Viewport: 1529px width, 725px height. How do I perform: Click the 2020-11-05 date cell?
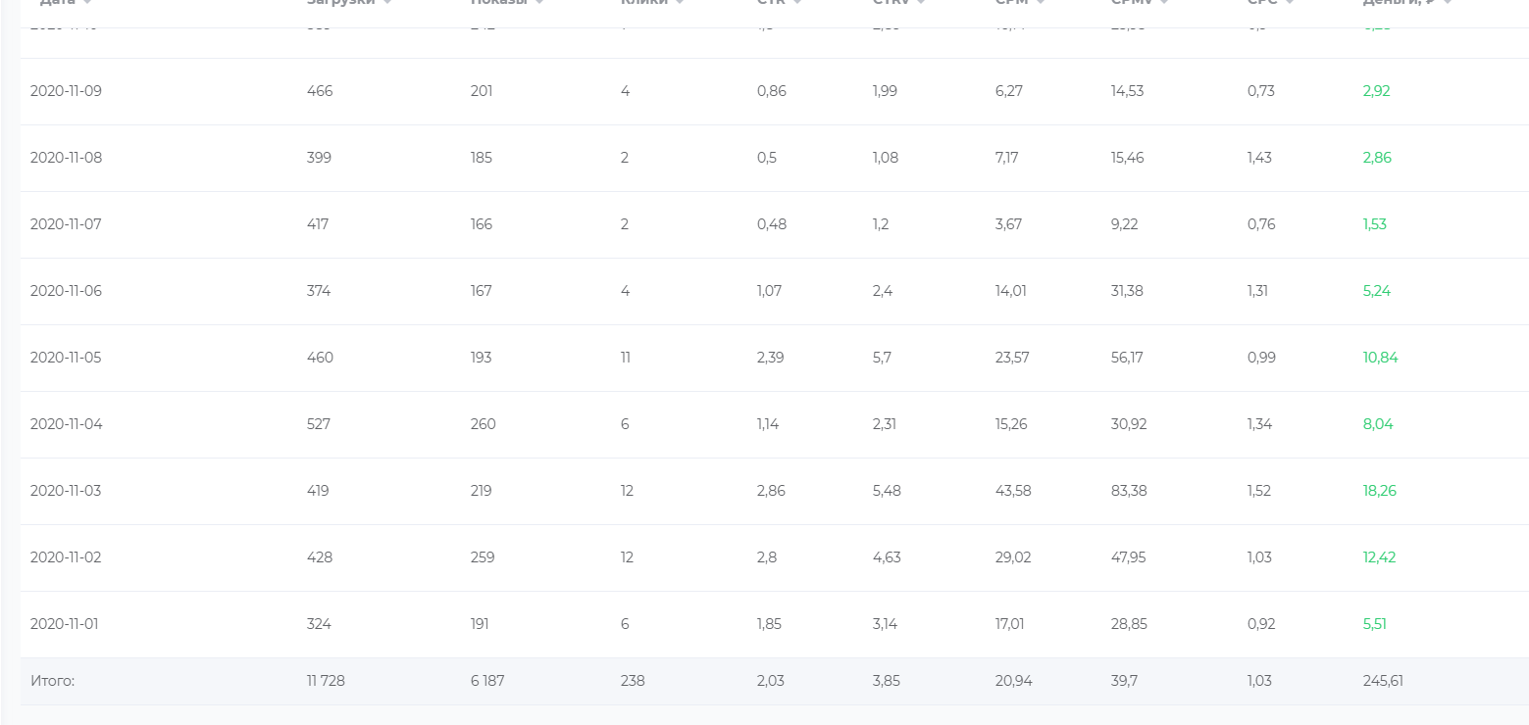pyautogui.click(x=66, y=358)
